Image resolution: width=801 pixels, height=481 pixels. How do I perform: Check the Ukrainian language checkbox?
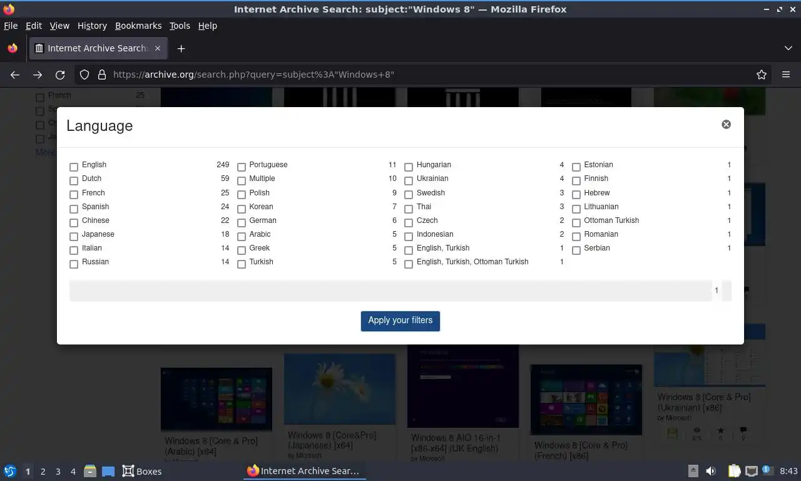[409, 181]
